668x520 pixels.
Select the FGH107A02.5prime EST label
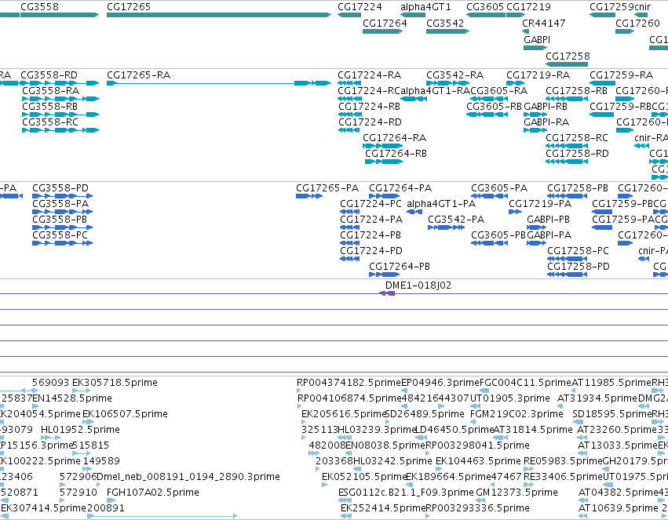(x=153, y=493)
